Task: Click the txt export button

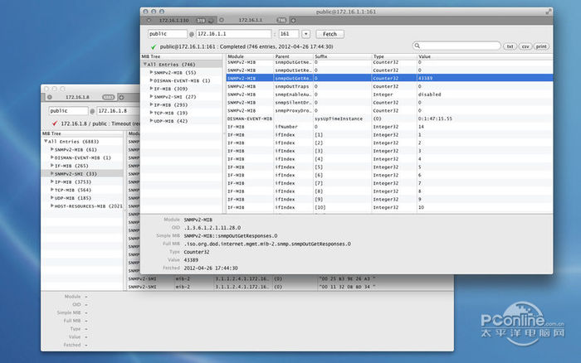Action: coord(510,46)
